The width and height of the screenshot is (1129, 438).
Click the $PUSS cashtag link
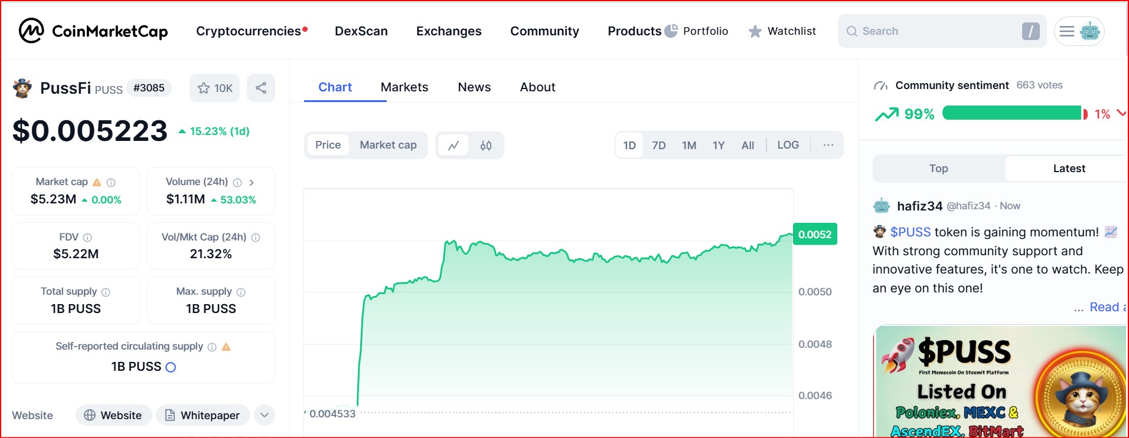(910, 232)
